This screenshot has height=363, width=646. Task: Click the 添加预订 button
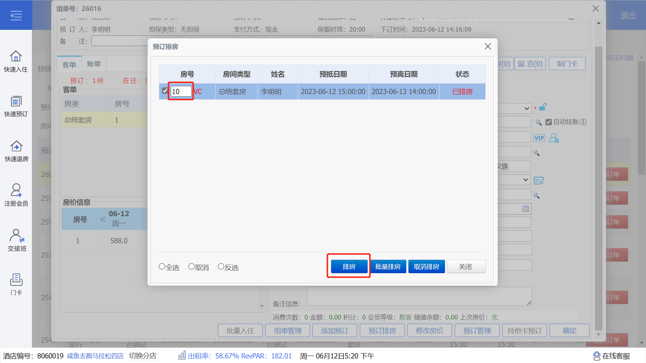pos(335,330)
